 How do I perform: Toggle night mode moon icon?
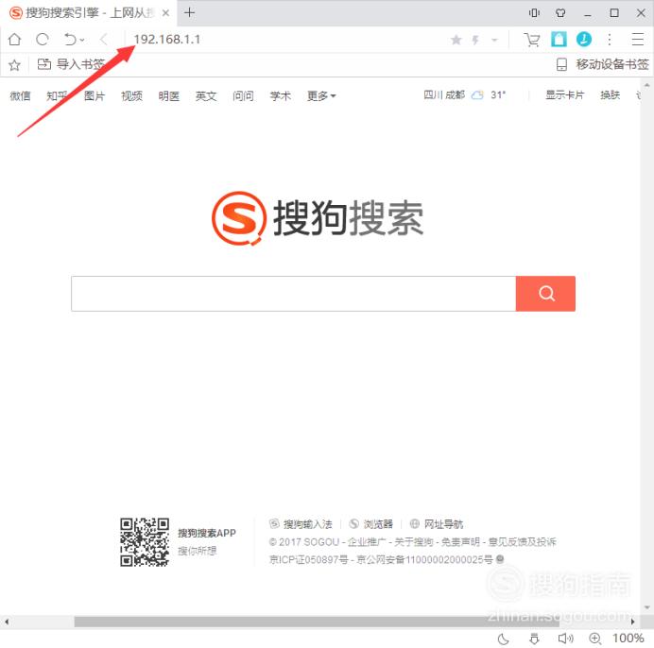(504, 639)
